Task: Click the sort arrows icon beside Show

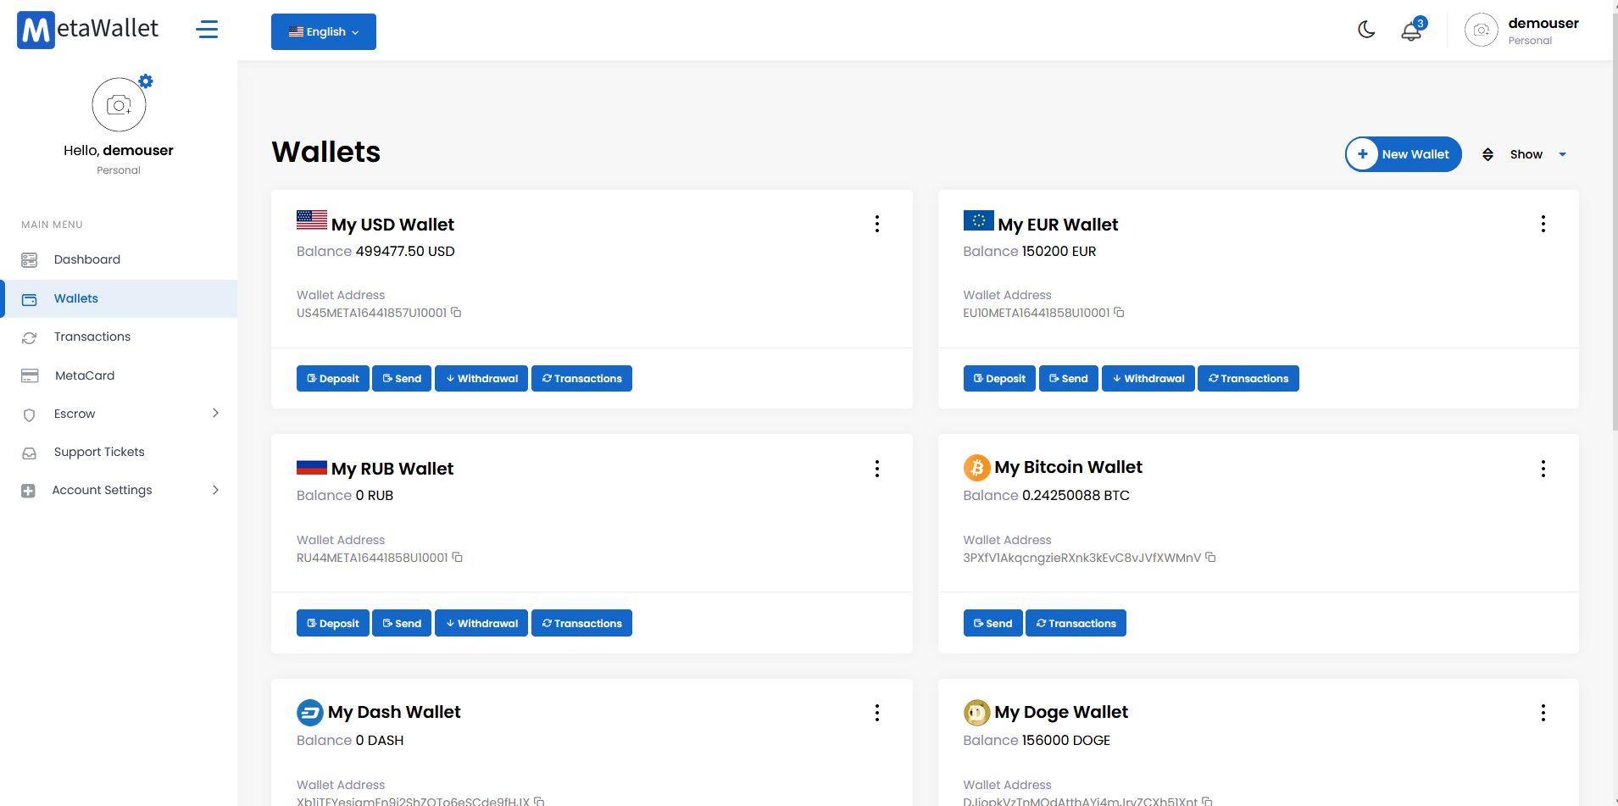Action: pos(1487,154)
